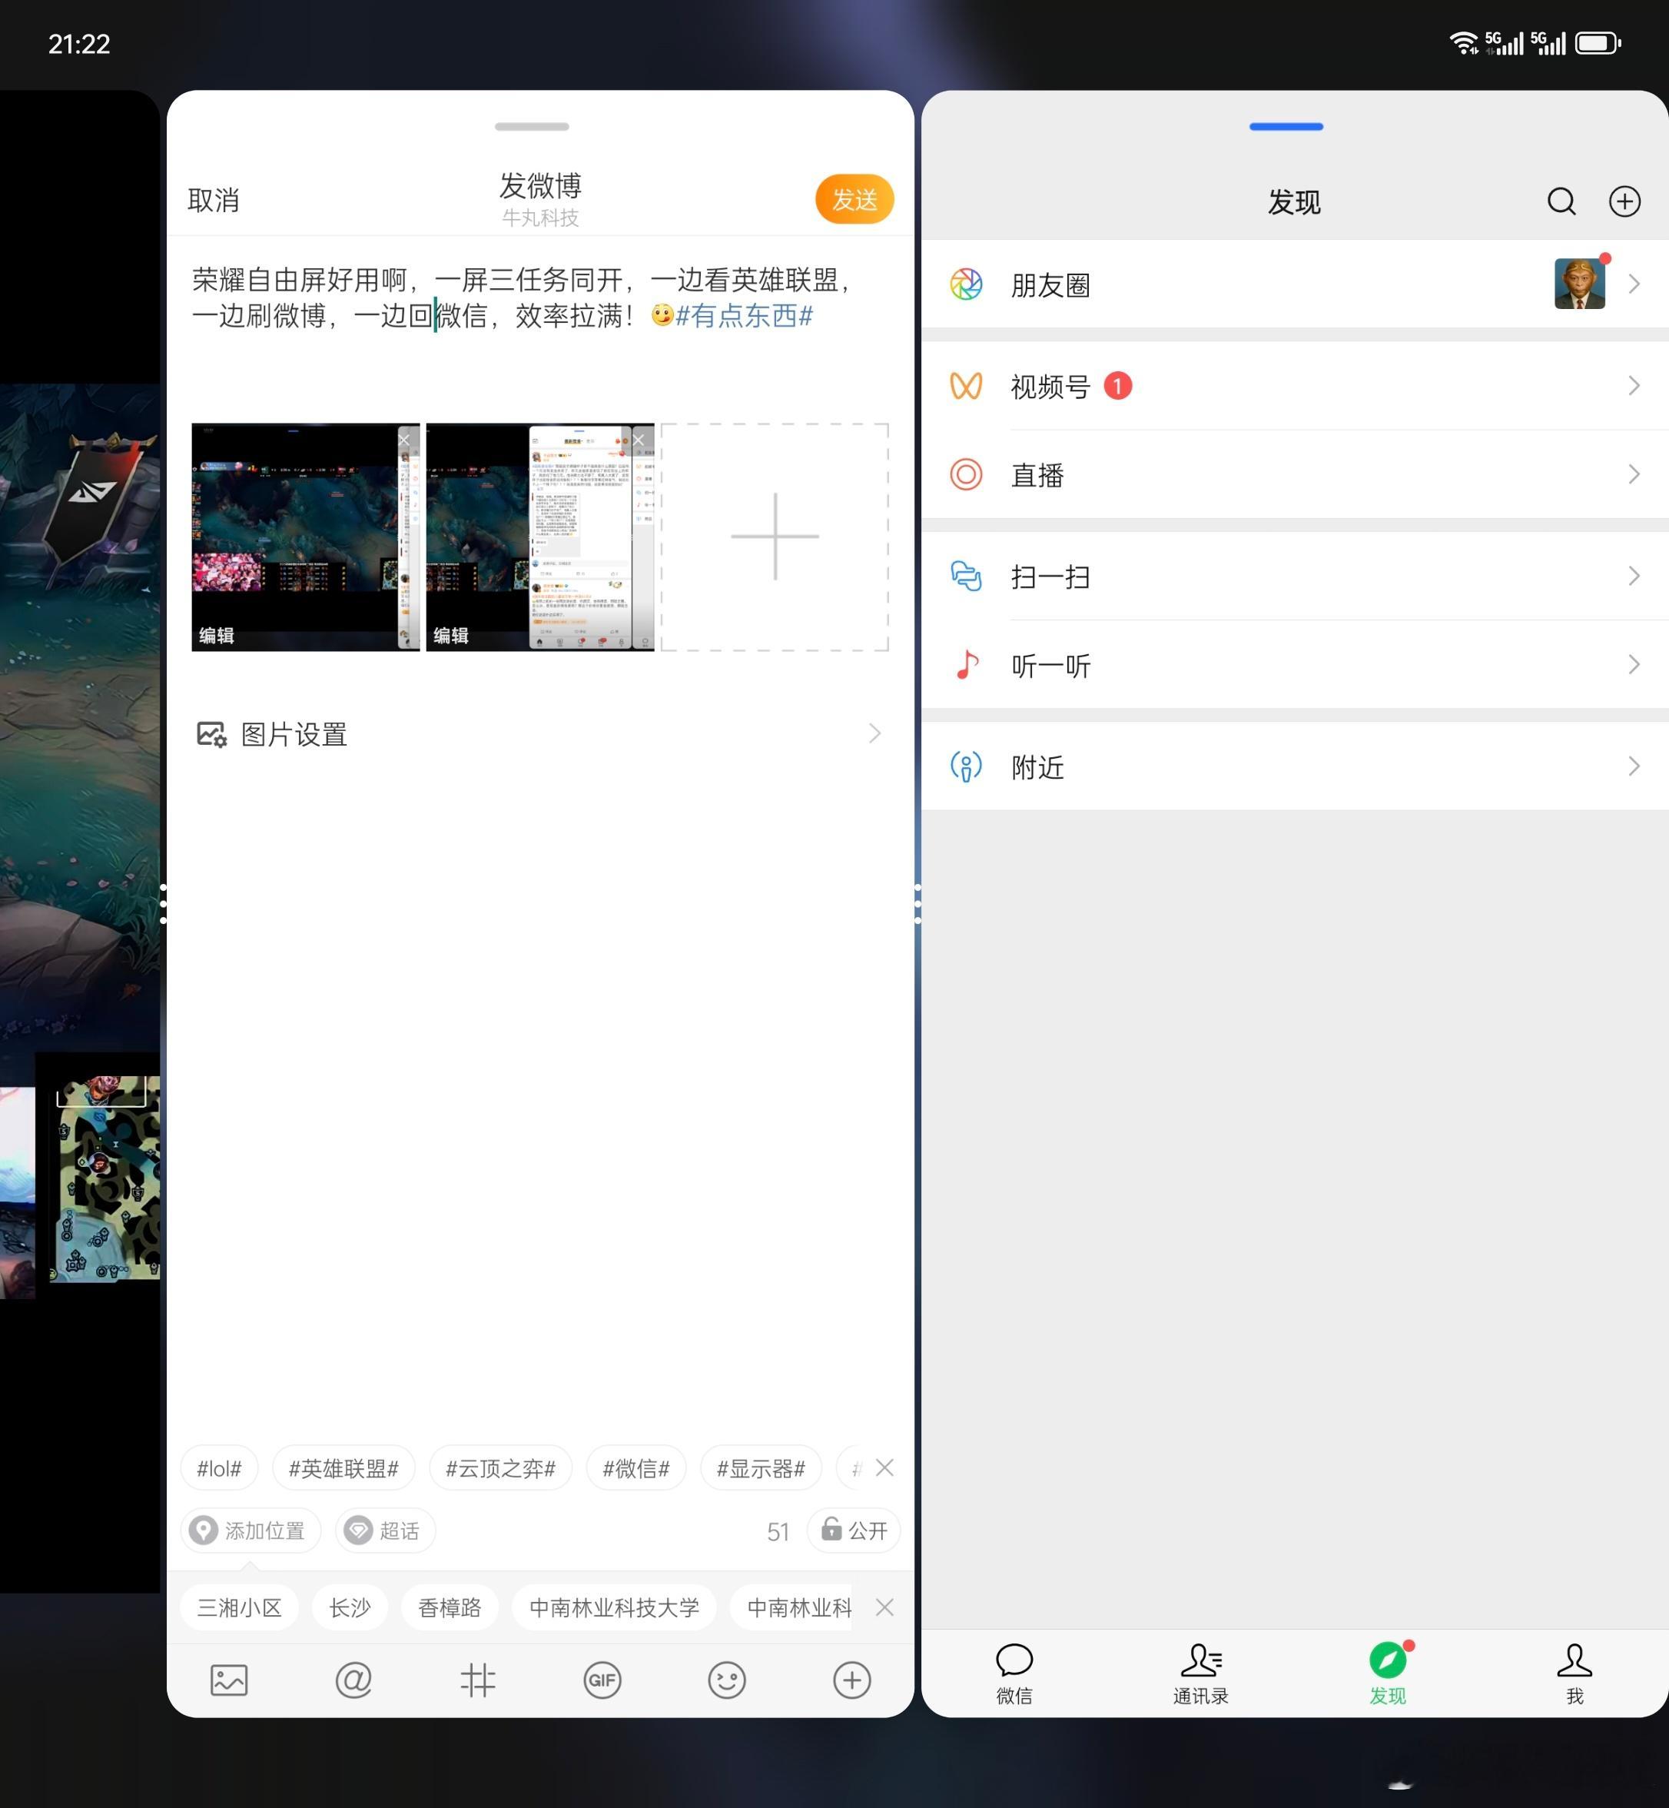Tap the @ mention icon in Weibo toolbar
The height and width of the screenshot is (1808, 1669).
pos(353,1680)
